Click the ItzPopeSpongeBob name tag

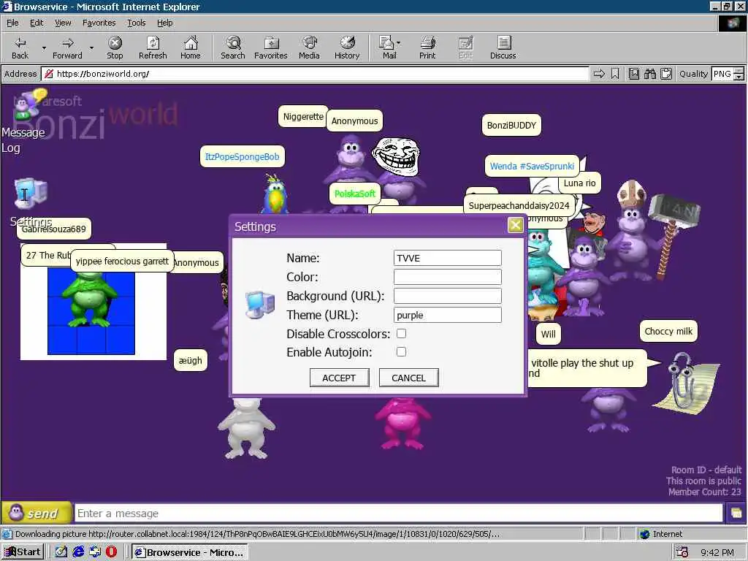243,156
